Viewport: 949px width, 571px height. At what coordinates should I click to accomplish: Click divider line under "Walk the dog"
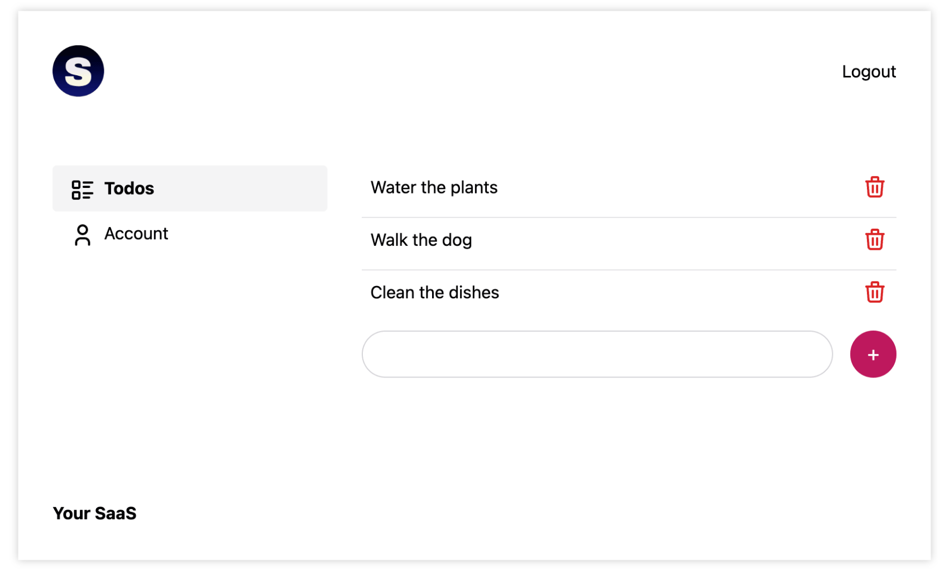tap(614, 270)
